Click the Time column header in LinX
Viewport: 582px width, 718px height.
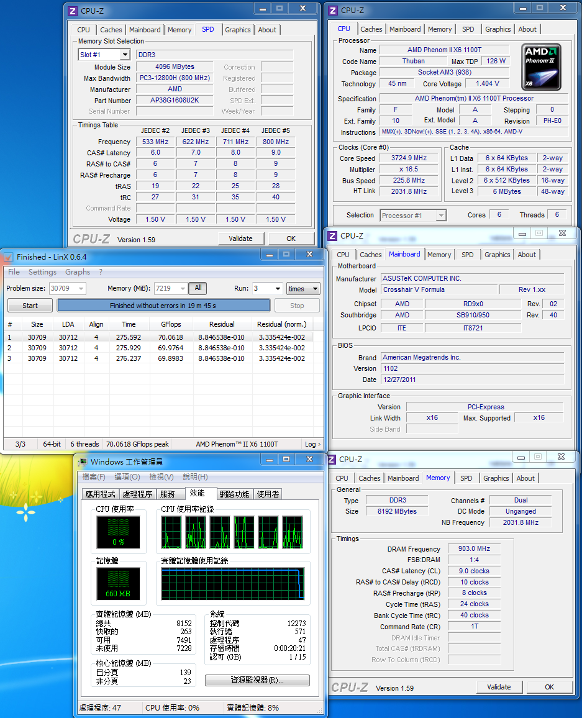pyautogui.click(x=129, y=324)
